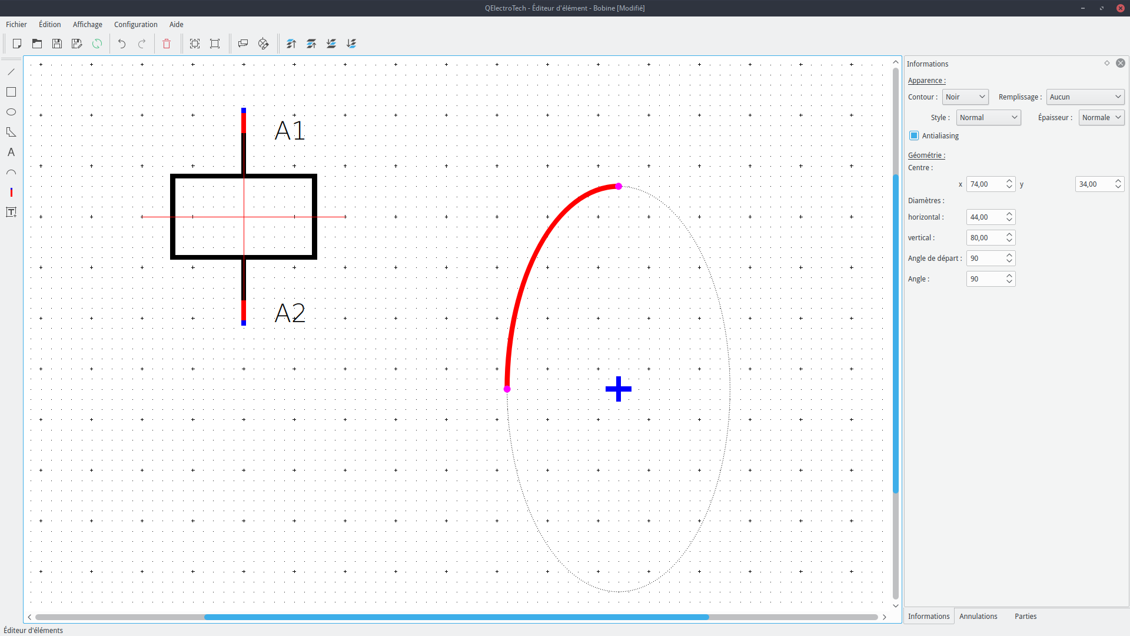Decrease Centre y with stepper down arrow
The width and height of the screenshot is (1130, 636).
pyautogui.click(x=1118, y=188)
